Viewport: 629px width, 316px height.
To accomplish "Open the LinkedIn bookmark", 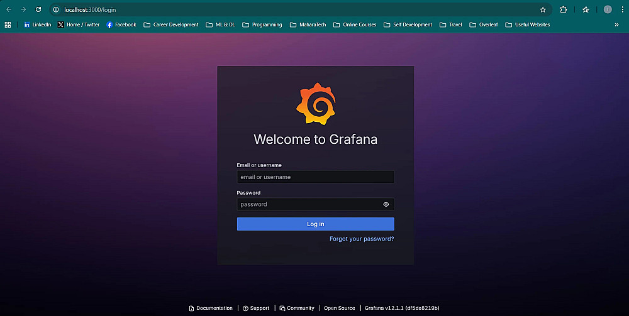I will 37,25.
